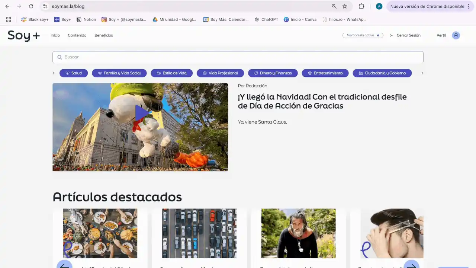
Task: Open the Contenido menu item
Action: [x=77, y=35]
